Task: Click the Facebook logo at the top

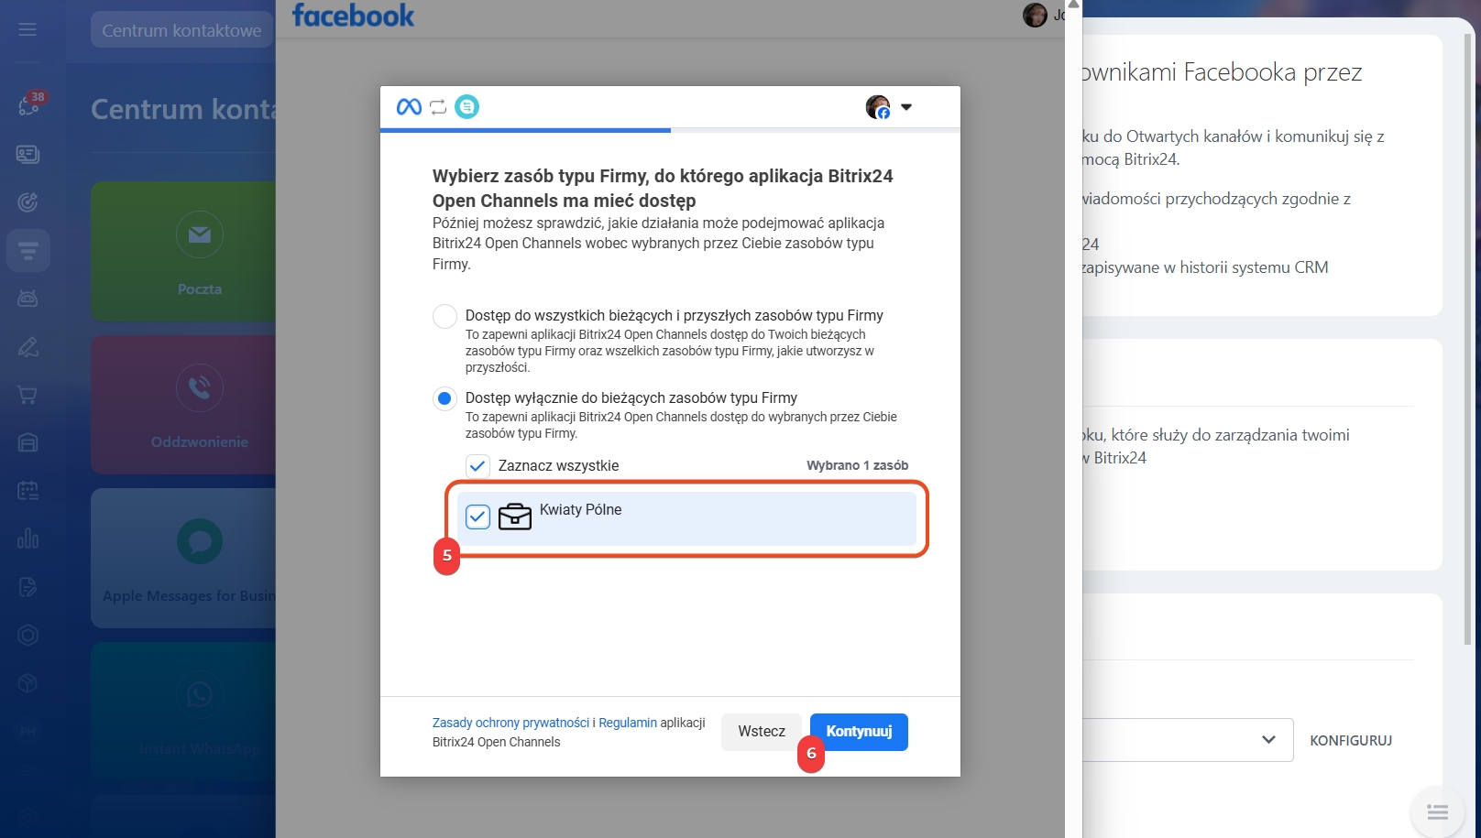Action: coord(353,16)
